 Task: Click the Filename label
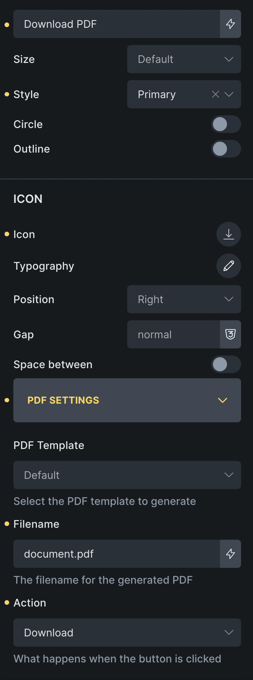(36, 524)
